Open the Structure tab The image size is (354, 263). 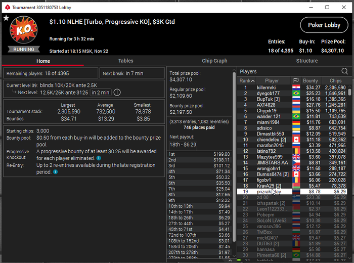(306, 61)
